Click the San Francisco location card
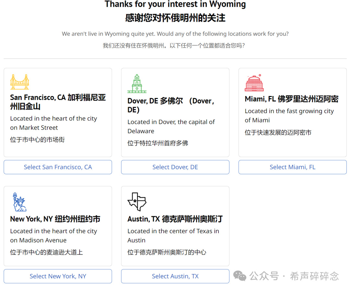Screen dimensions: 350x290 58,112
